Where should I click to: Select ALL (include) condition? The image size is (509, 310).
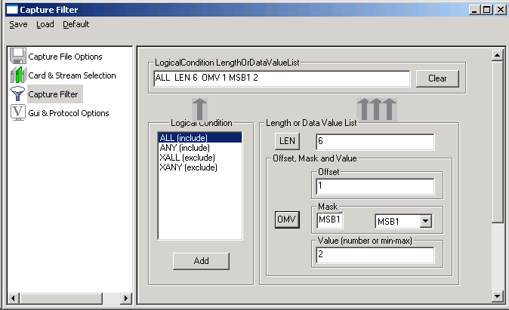click(x=199, y=138)
